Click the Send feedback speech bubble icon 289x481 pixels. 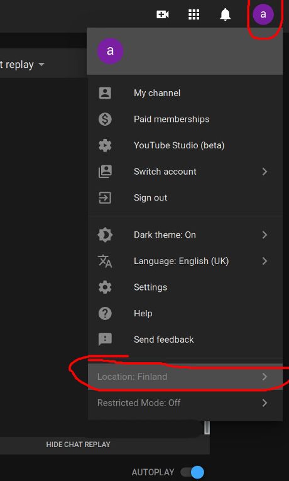(105, 340)
